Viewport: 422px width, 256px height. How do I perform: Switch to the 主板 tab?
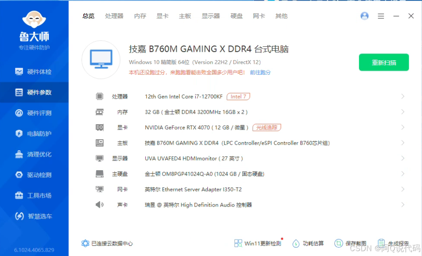click(x=185, y=16)
